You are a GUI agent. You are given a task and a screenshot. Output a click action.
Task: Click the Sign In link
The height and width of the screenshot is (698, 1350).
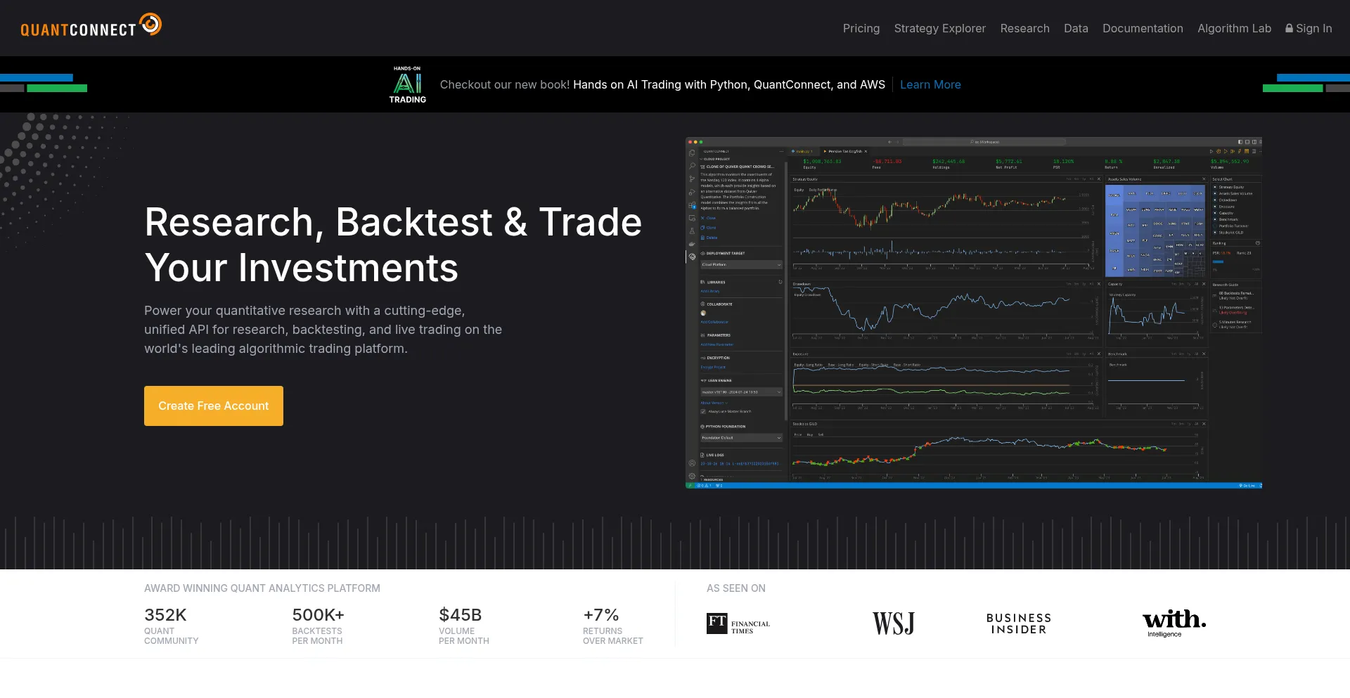[x=1309, y=28]
